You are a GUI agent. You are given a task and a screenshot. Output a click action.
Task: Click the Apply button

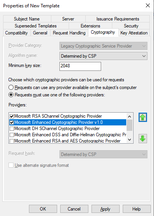click(x=105, y=209)
